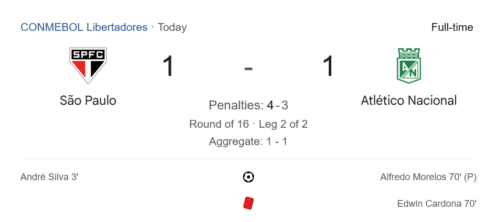The height and width of the screenshot is (222, 497).
Task: Click the dash between the scores
Action: 248,68
